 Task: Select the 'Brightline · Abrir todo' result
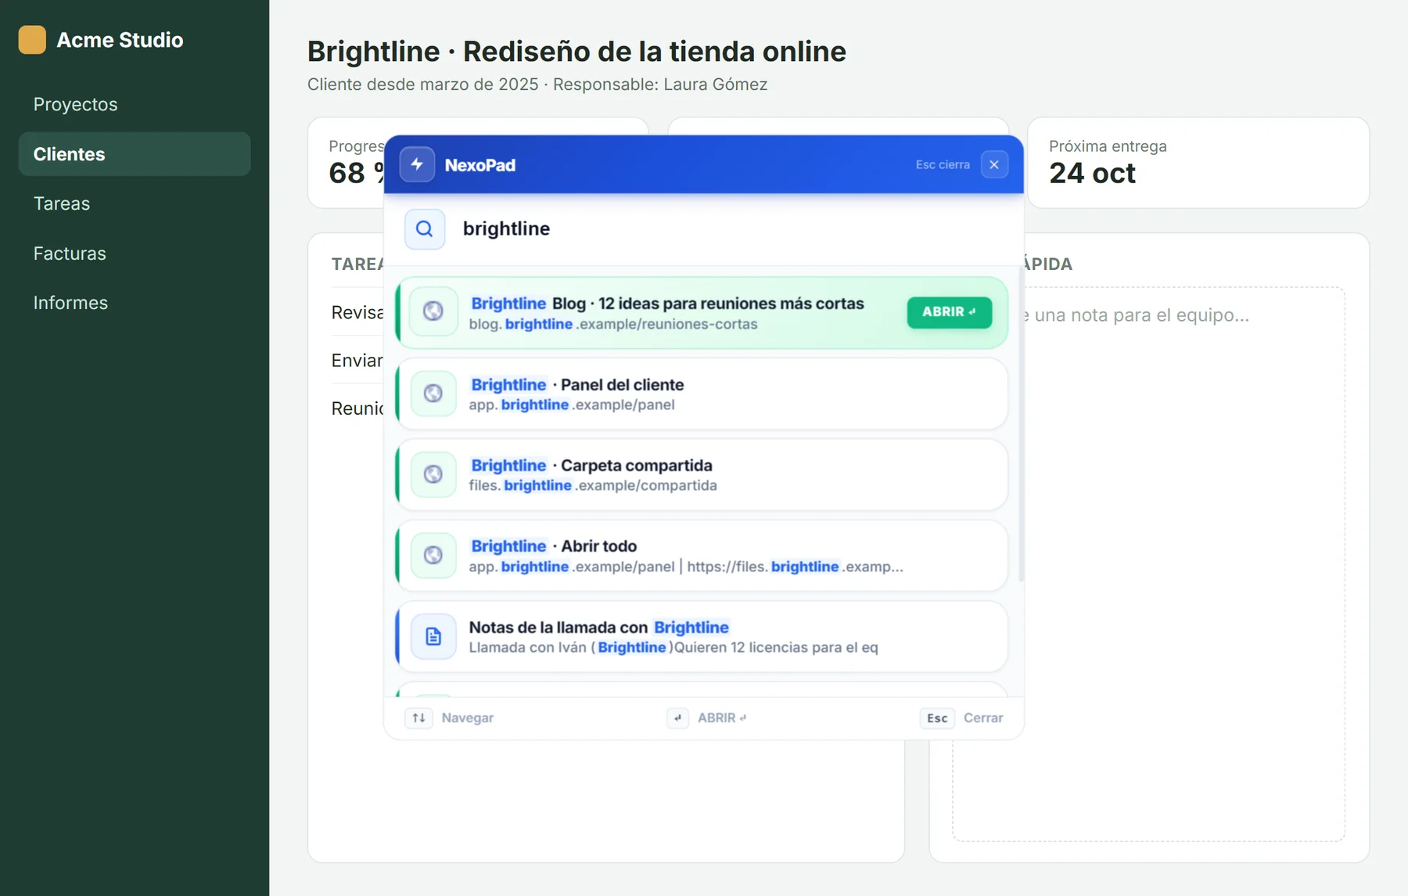702,556
